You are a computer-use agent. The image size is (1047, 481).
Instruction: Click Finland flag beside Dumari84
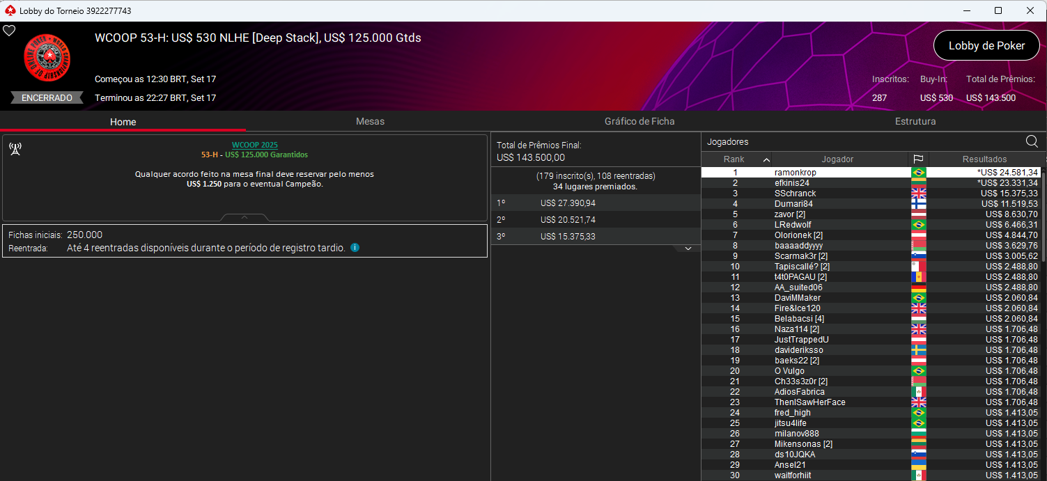(x=919, y=203)
